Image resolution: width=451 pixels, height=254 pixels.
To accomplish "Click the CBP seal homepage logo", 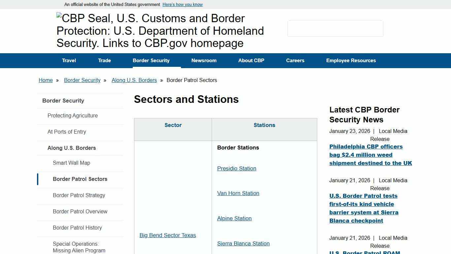I will pyautogui.click(x=160, y=30).
